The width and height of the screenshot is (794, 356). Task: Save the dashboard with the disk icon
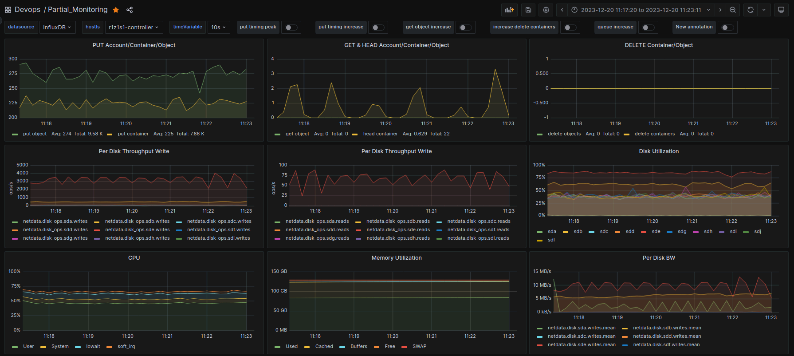pyautogui.click(x=528, y=10)
